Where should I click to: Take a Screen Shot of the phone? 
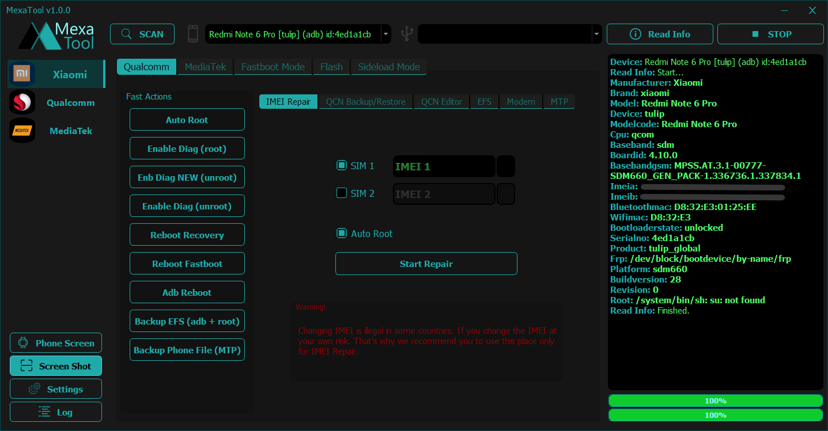point(56,366)
